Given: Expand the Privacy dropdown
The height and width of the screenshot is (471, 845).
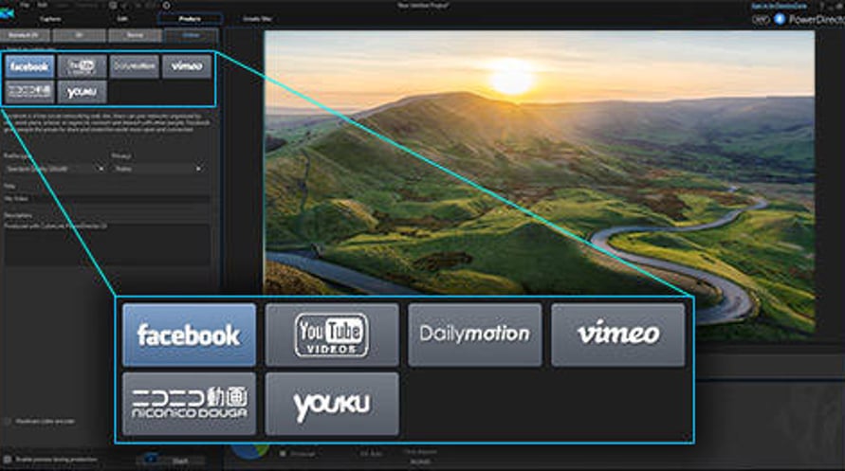Looking at the screenshot, I should click(x=157, y=169).
